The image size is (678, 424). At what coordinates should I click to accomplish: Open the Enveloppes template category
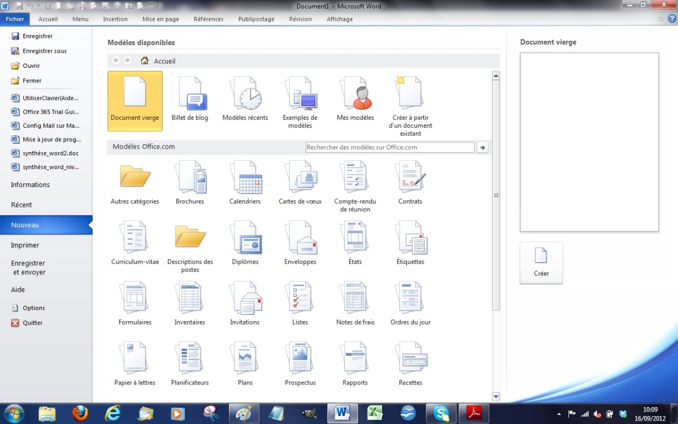click(x=300, y=243)
